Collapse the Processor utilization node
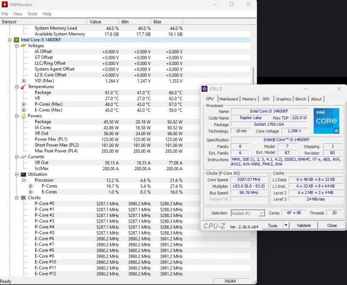 click(24, 180)
